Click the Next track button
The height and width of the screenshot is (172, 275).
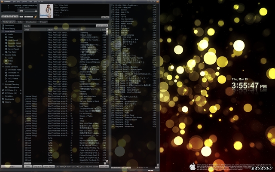[17, 17]
